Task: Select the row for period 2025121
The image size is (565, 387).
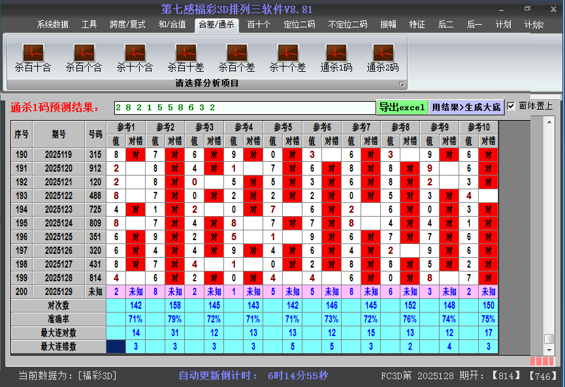Action: click(254, 182)
